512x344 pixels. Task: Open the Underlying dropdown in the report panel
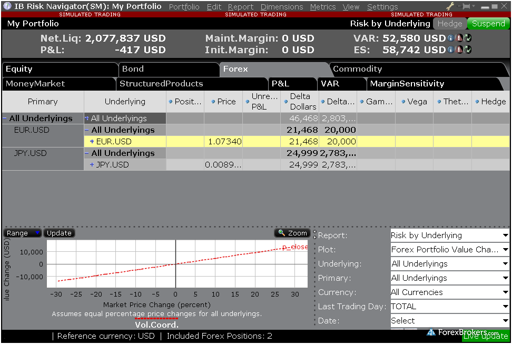(x=450, y=263)
